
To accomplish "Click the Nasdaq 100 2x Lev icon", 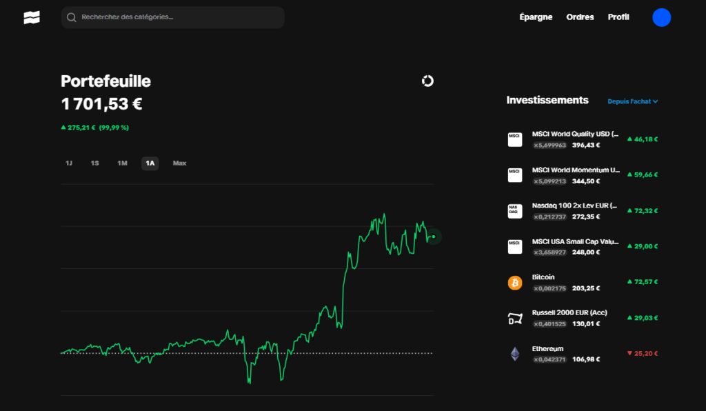I will [x=514, y=210].
